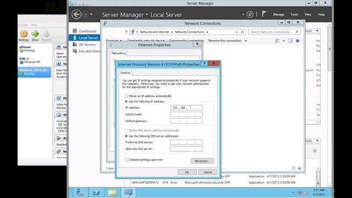Image resolution: width=352 pixels, height=198 pixels.
Task: Open File Explorer from the taskbar
Action: point(112,193)
